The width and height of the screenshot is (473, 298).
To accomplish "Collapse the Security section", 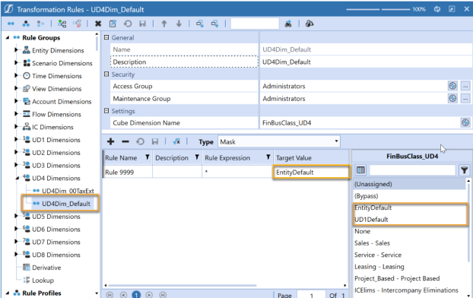I will (106, 74).
